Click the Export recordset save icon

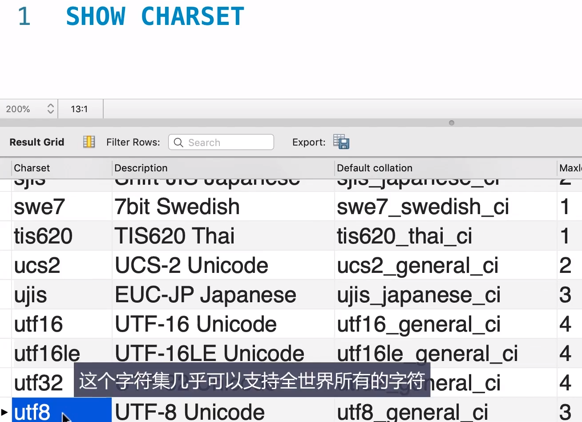(x=341, y=142)
